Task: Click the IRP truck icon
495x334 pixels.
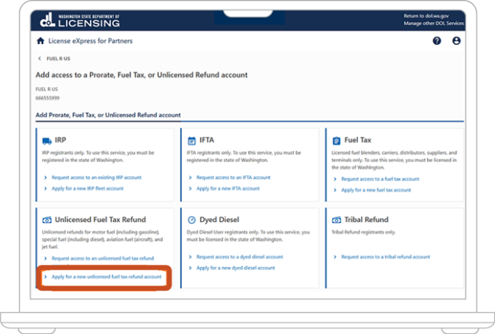Action: point(46,141)
